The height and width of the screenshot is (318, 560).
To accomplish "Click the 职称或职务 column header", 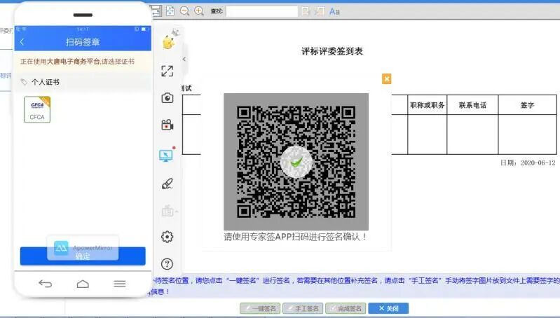I will (427, 105).
